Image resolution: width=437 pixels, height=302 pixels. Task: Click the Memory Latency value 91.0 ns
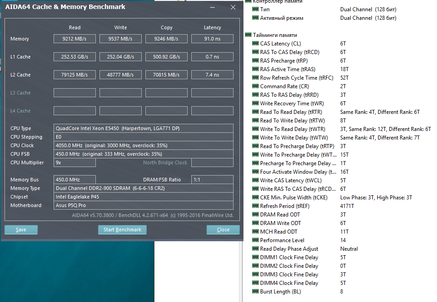[x=212, y=39]
